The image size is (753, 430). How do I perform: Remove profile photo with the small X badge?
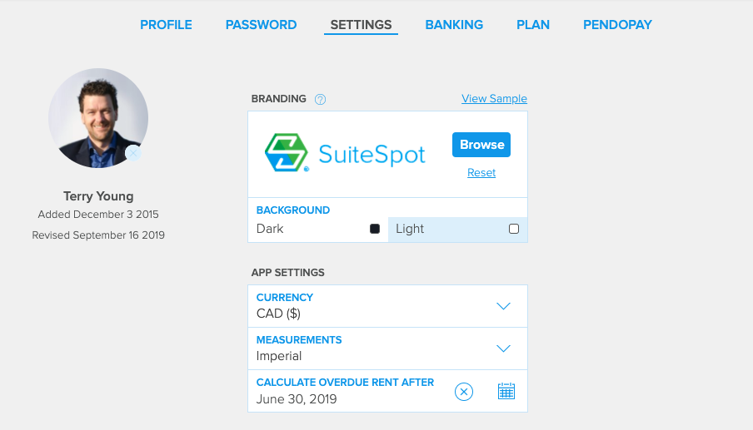coord(133,153)
